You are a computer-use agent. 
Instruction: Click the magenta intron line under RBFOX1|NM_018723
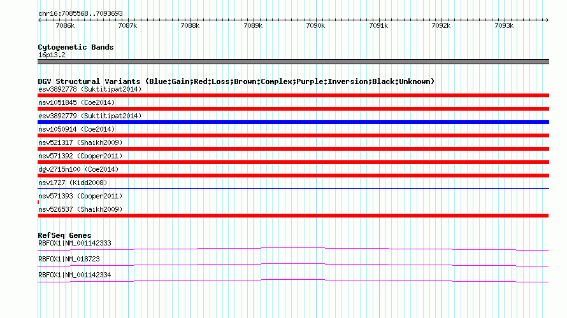click(293, 265)
